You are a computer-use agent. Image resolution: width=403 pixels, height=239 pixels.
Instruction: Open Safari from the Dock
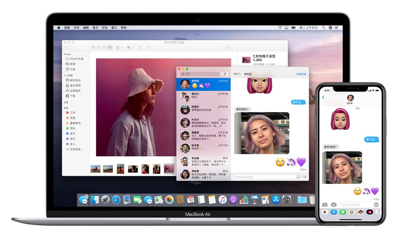point(116,199)
